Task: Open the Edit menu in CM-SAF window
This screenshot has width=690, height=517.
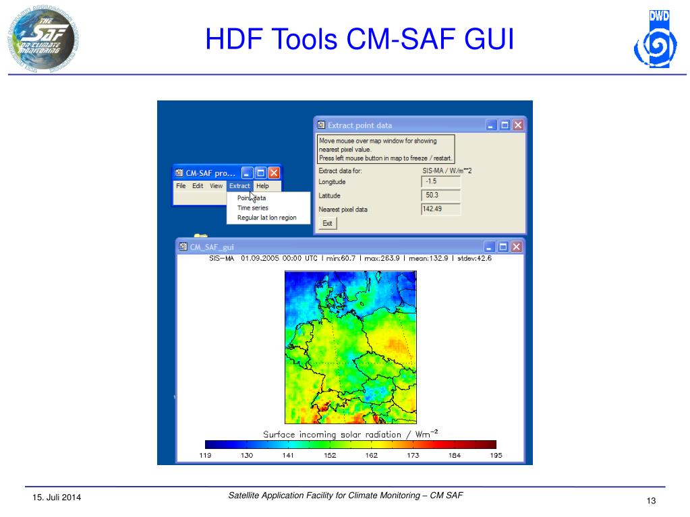Action: 198,186
